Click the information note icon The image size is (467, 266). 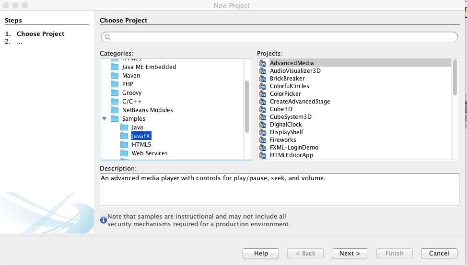(x=103, y=220)
